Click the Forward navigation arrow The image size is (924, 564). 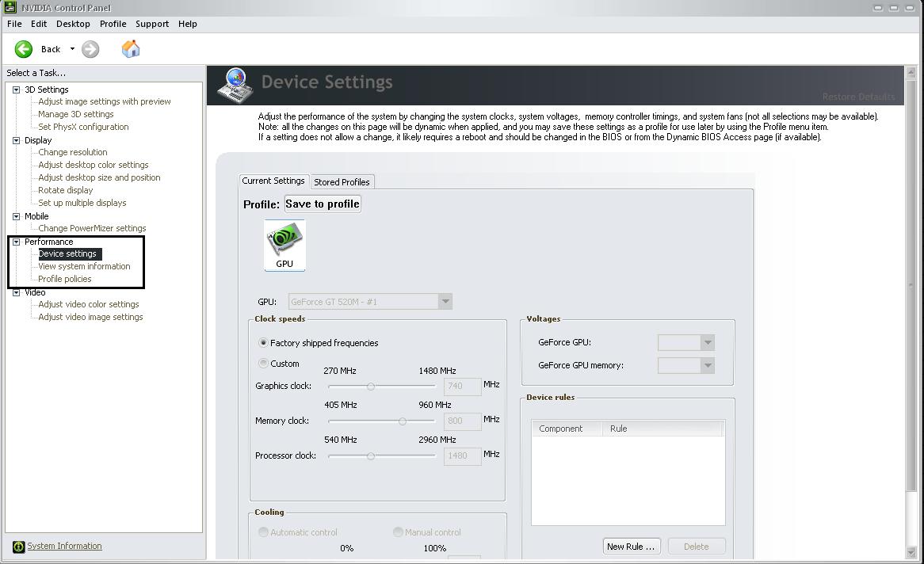90,48
